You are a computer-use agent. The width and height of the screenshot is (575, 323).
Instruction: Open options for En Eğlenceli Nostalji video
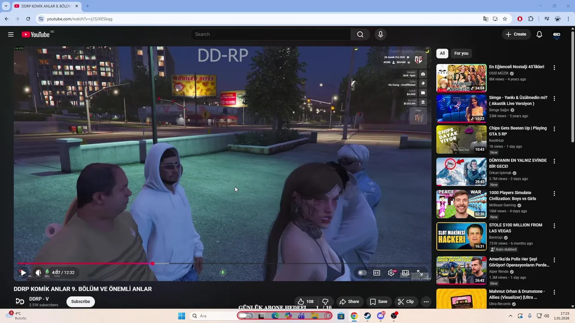click(554, 68)
